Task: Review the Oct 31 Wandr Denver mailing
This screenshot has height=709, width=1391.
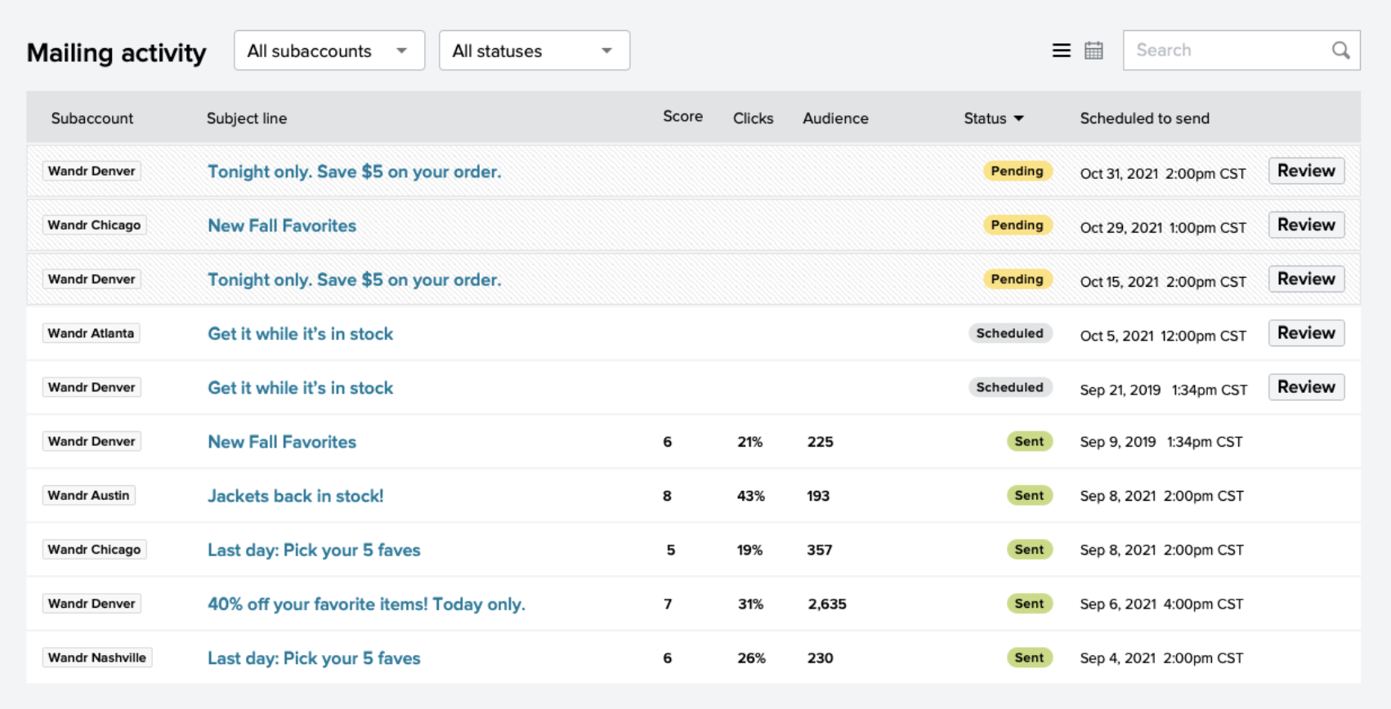Action: pos(1305,171)
